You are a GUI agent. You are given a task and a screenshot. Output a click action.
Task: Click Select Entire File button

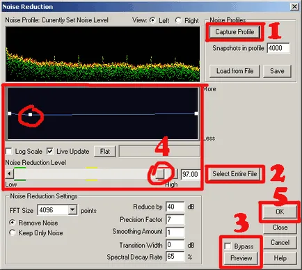click(235, 174)
